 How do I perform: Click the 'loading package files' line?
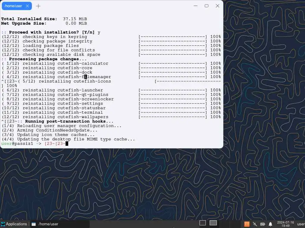coord(111,45)
